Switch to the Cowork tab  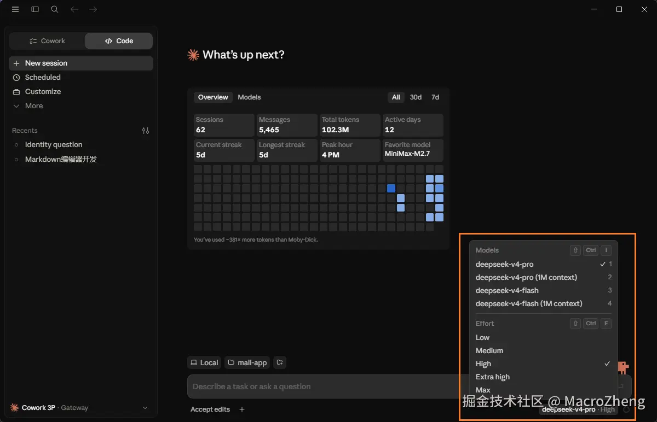[47, 41]
